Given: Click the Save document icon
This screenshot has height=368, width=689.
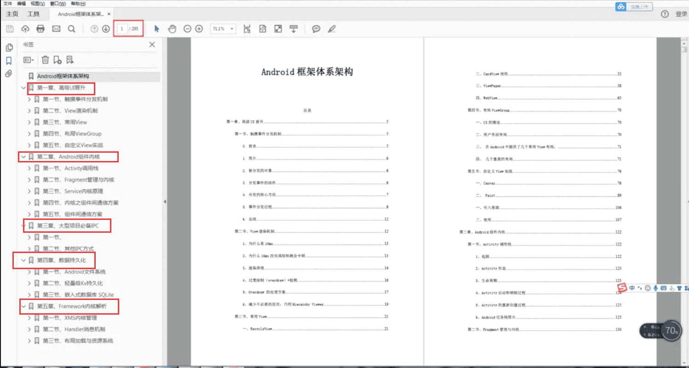Looking at the screenshot, I should [x=9, y=29].
